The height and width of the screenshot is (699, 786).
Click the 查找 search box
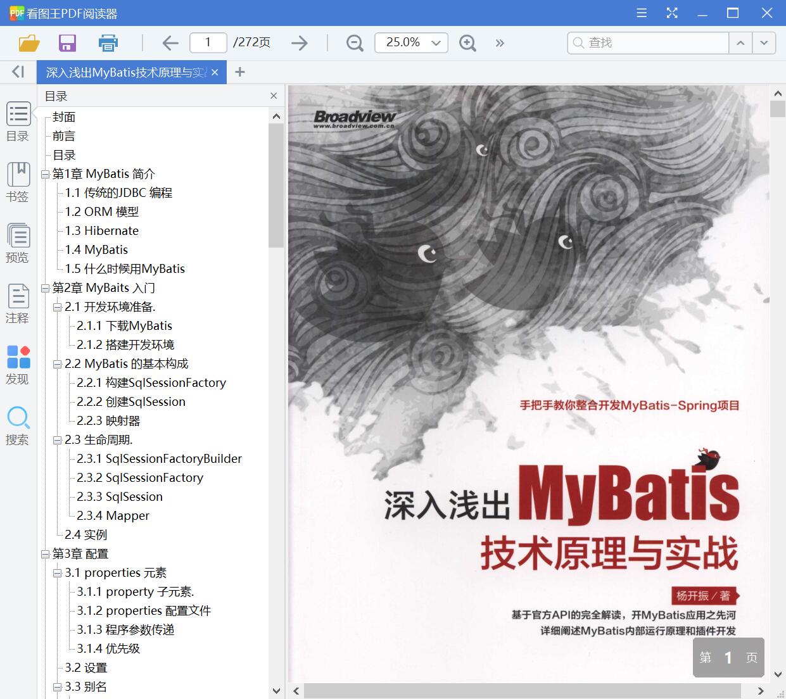(648, 43)
